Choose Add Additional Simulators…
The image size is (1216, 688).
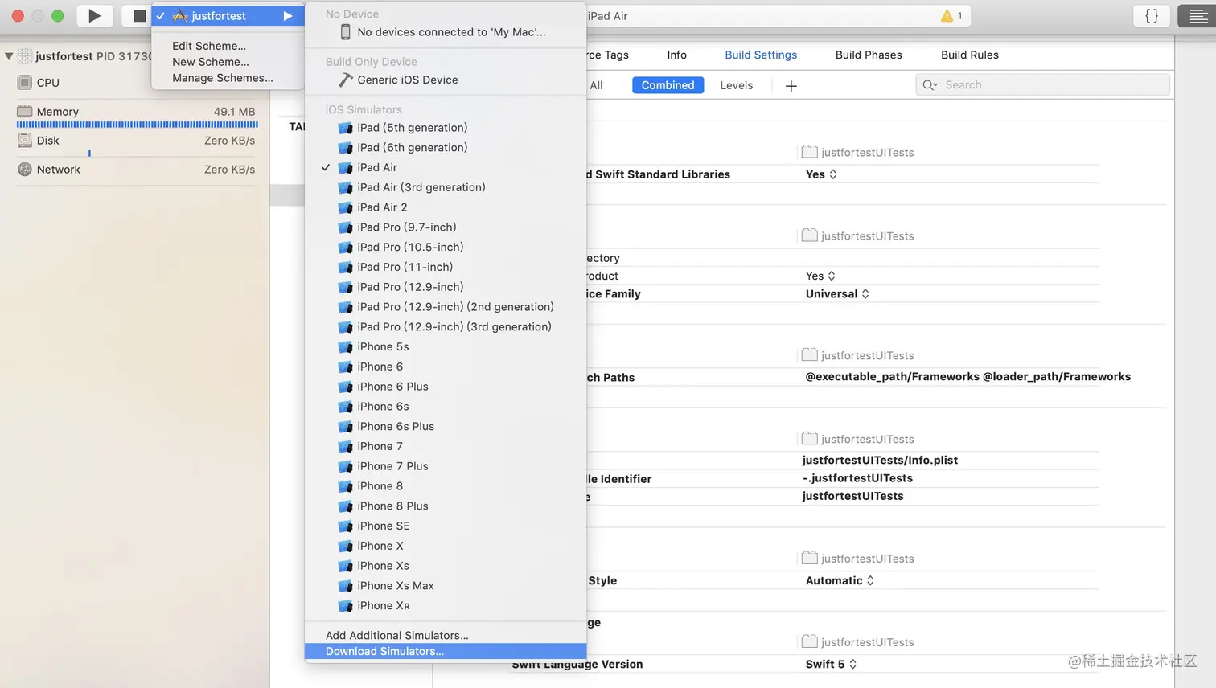click(x=446, y=635)
